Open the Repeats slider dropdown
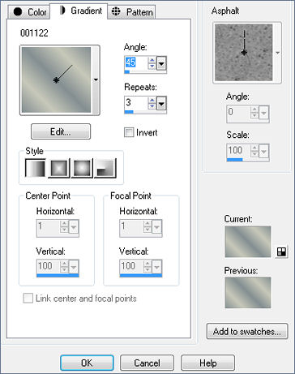 tap(161, 104)
